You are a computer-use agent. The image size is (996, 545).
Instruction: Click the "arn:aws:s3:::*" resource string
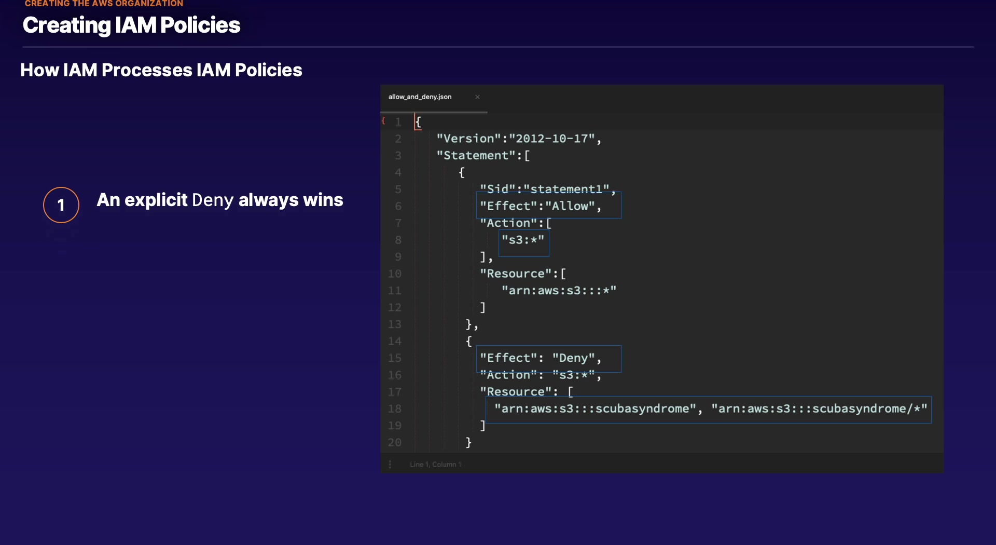point(558,291)
